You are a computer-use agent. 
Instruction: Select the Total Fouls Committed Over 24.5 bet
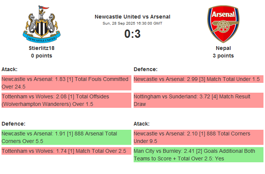(x=66, y=83)
